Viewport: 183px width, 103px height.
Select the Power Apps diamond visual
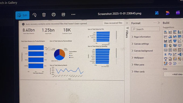pyautogui.click(x=170, y=63)
